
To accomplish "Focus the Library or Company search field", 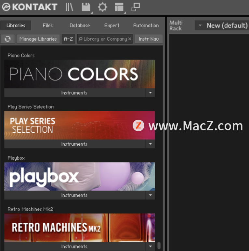I will [x=105, y=39].
